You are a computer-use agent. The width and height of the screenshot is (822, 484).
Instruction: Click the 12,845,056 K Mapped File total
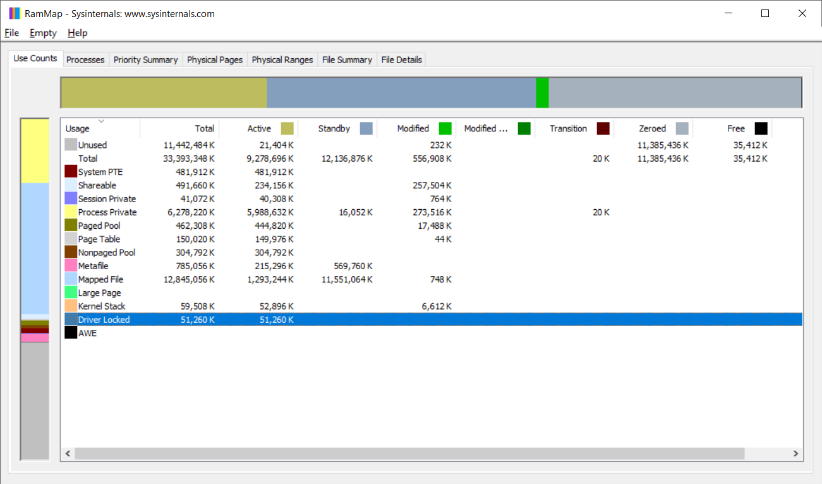pyautogui.click(x=189, y=279)
